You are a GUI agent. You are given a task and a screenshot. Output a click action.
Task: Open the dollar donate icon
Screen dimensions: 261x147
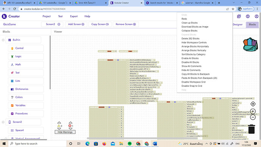pos(248,16)
